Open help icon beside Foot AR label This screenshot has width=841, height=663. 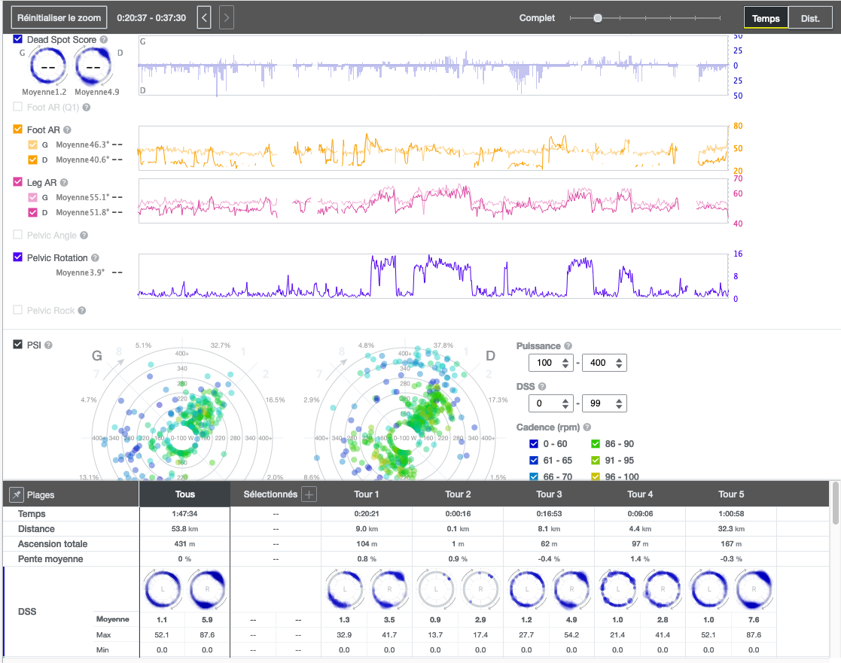(x=67, y=129)
